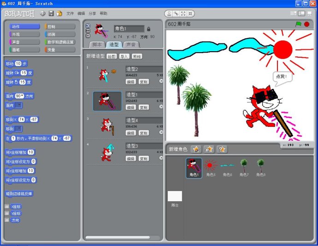Edit costume 造型2 with 编辑 button
The height and width of the screenshot is (246, 318).
(x=130, y=82)
